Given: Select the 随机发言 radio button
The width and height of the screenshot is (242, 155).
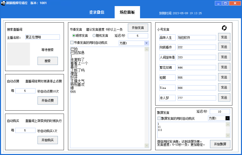Looking at the screenshot, I should pyautogui.click(x=94, y=35).
